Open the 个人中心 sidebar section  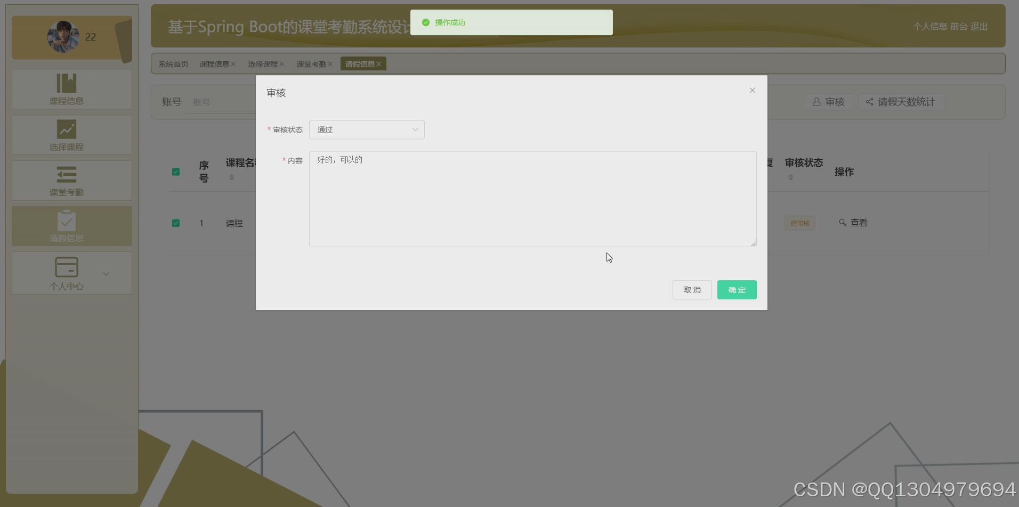pyautogui.click(x=66, y=273)
